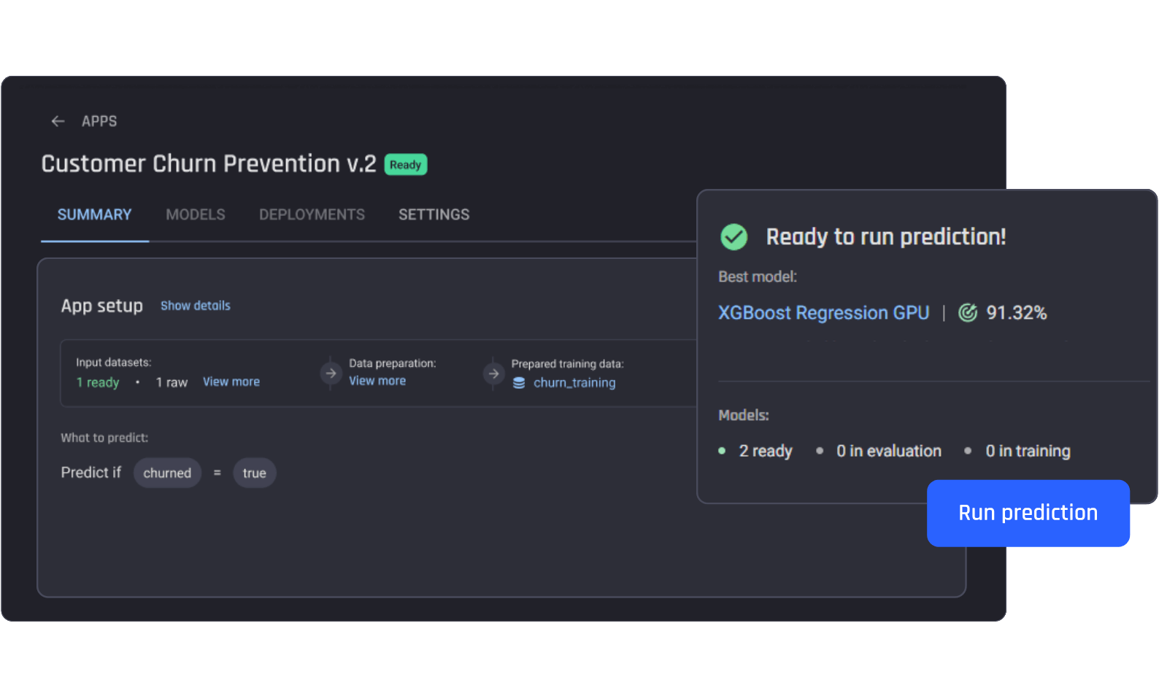Click the green checkmark success icon
The width and height of the screenshot is (1159, 693).
(733, 236)
